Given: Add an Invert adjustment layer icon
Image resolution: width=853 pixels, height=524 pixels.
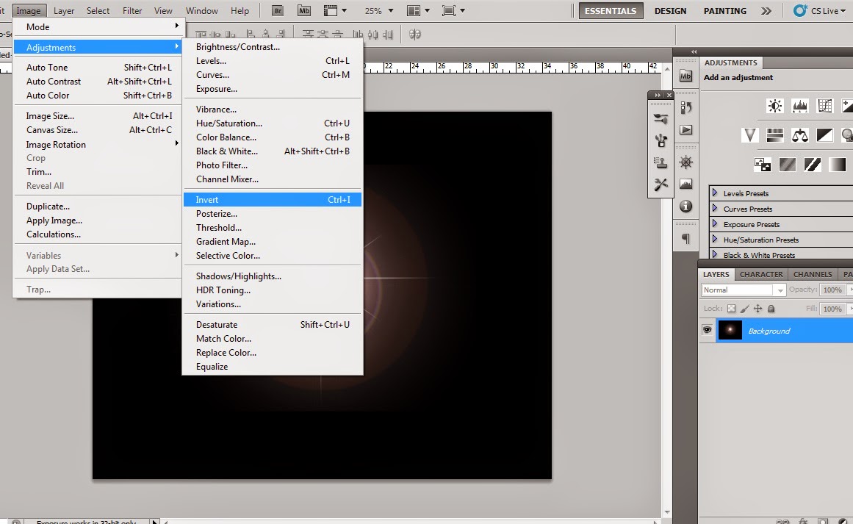Looking at the screenshot, I should click(762, 165).
